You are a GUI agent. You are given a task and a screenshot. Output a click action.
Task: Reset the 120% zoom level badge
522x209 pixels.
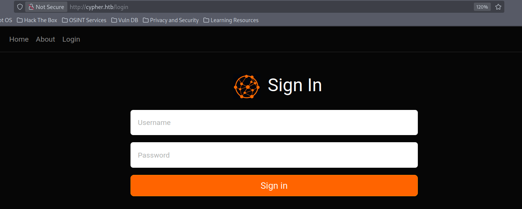482,7
